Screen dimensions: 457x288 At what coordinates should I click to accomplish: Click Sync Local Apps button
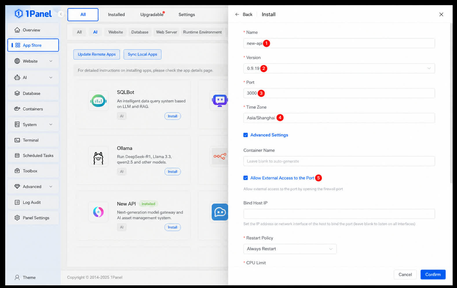pyautogui.click(x=142, y=54)
